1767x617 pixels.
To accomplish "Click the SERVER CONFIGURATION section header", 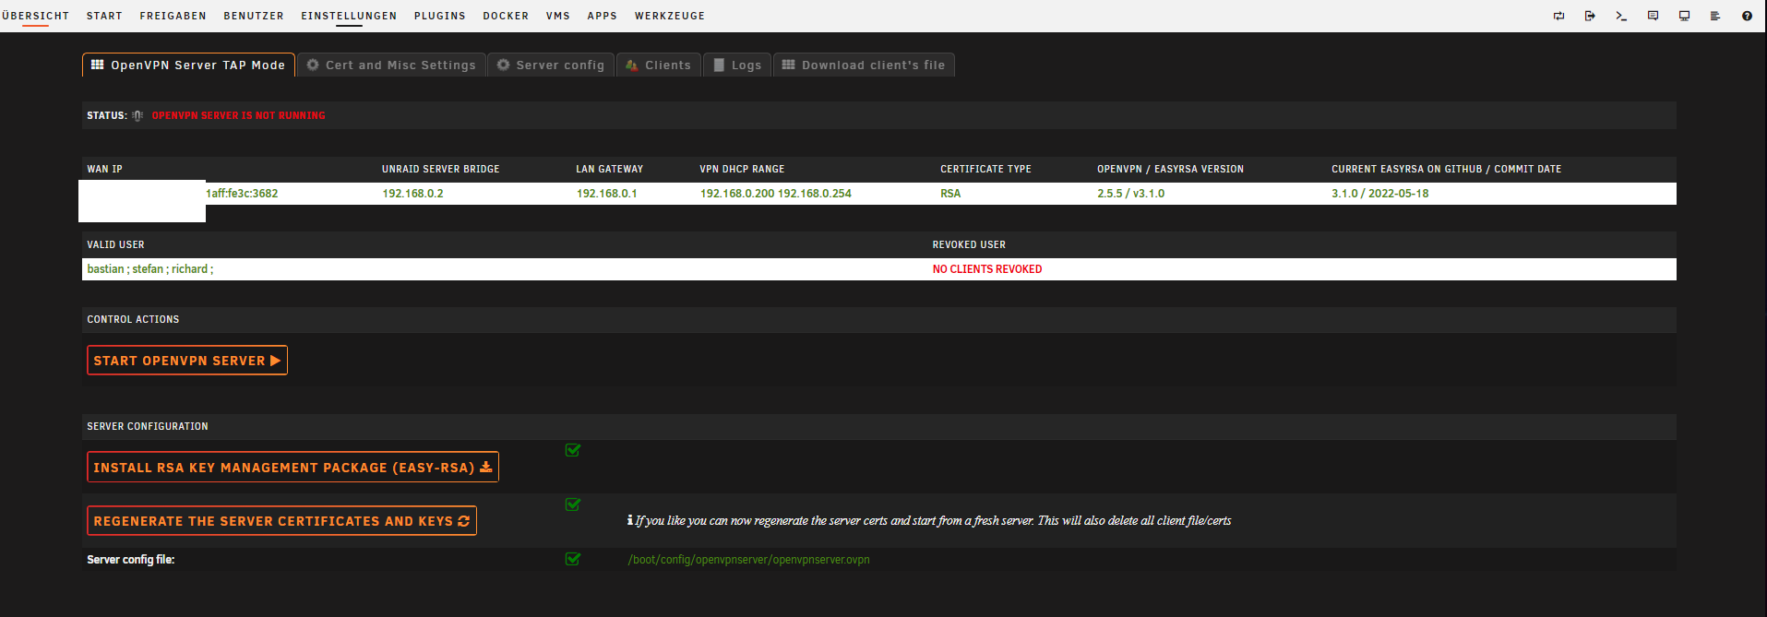I will point(148,426).
